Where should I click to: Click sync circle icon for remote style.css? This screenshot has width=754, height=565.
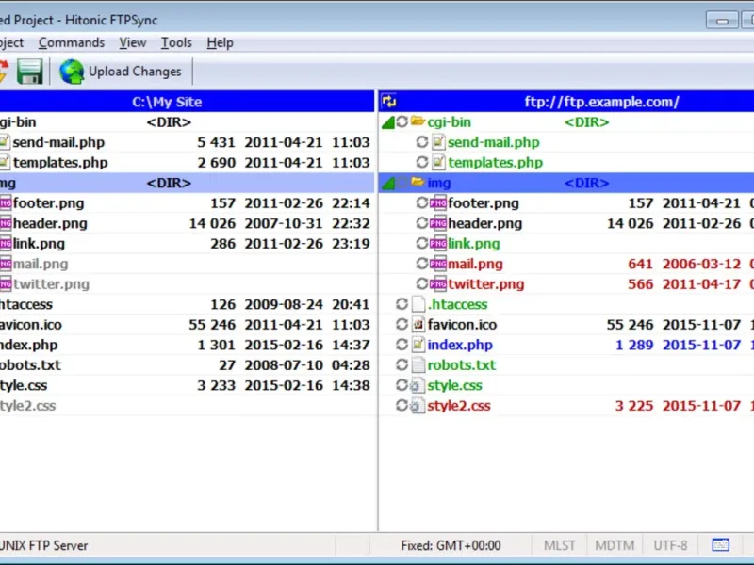[402, 385]
